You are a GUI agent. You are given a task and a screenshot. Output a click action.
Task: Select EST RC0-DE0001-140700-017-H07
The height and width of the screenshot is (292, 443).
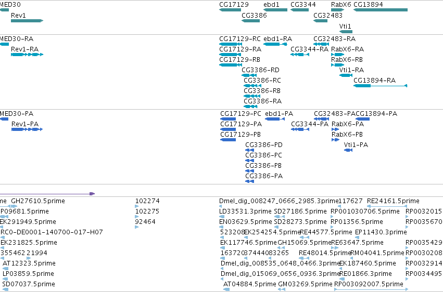point(52,232)
